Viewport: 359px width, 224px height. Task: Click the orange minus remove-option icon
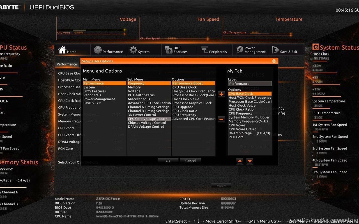221,119
